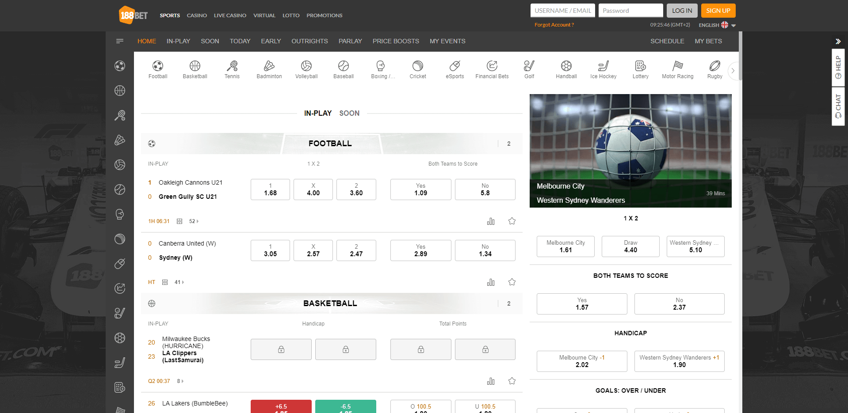The image size is (848, 413).
Task: Open the HELP side tab
Action: (838, 68)
